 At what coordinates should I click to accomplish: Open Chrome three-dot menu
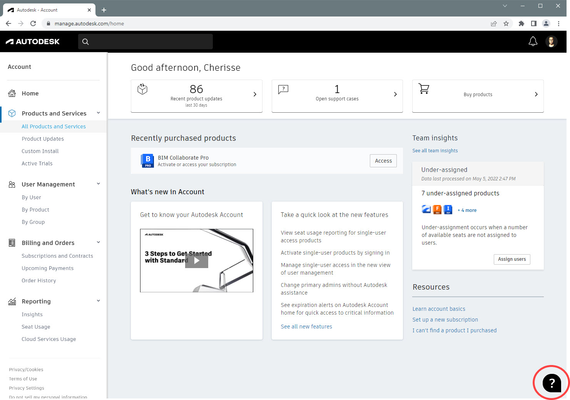pyautogui.click(x=558, y=23)
